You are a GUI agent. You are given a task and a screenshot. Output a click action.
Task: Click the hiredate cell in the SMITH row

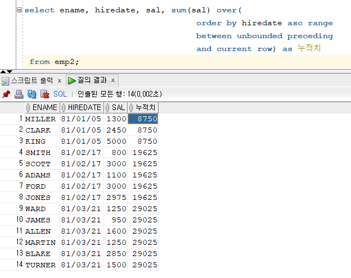coord(82,153)
